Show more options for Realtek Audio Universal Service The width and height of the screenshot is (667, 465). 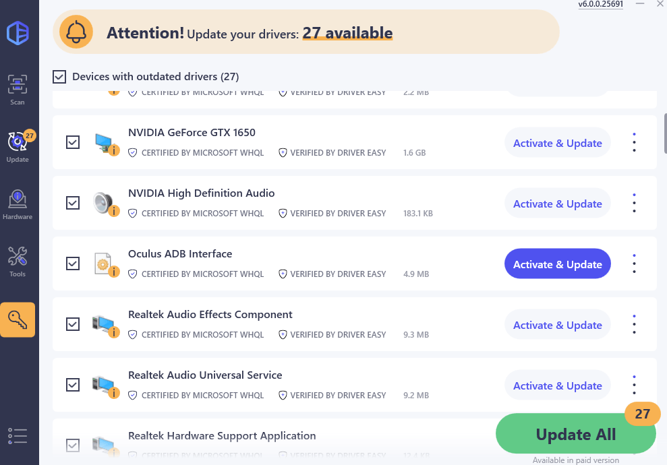(x=634, y=385)
